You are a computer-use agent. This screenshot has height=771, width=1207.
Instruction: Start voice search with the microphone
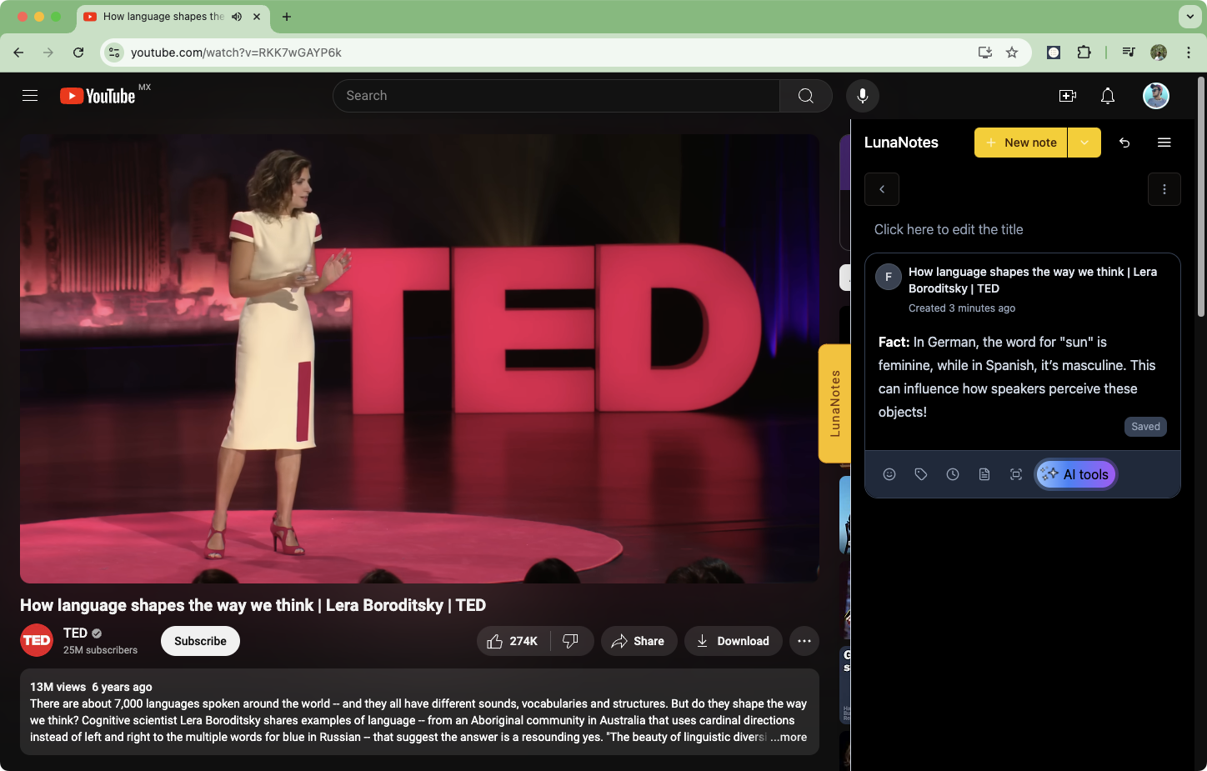[x=863, y=96]
